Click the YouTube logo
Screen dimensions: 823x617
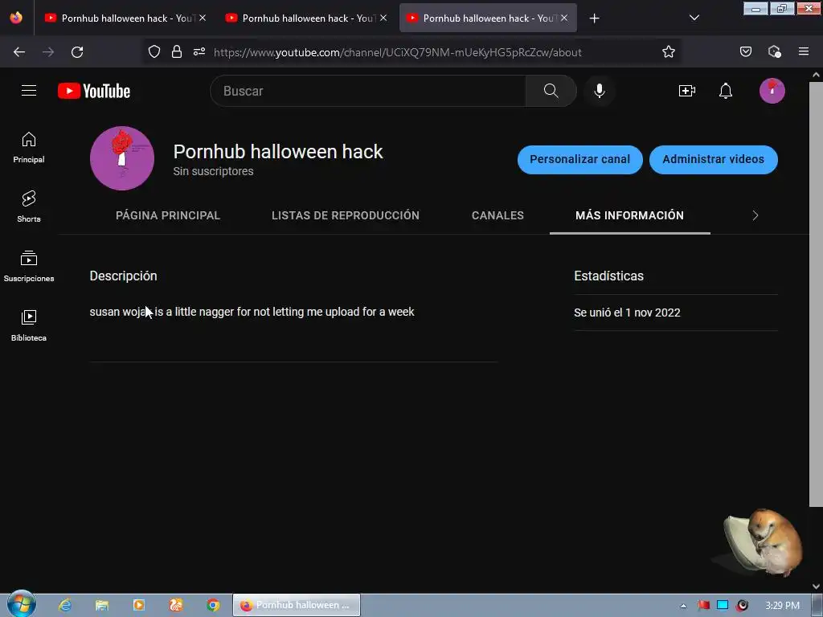(x=94, y=91)
